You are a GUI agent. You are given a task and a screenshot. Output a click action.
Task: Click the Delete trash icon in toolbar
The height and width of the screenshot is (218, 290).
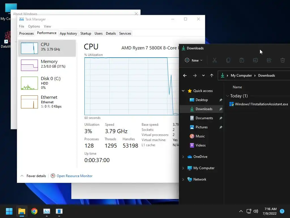click(283, 60)
